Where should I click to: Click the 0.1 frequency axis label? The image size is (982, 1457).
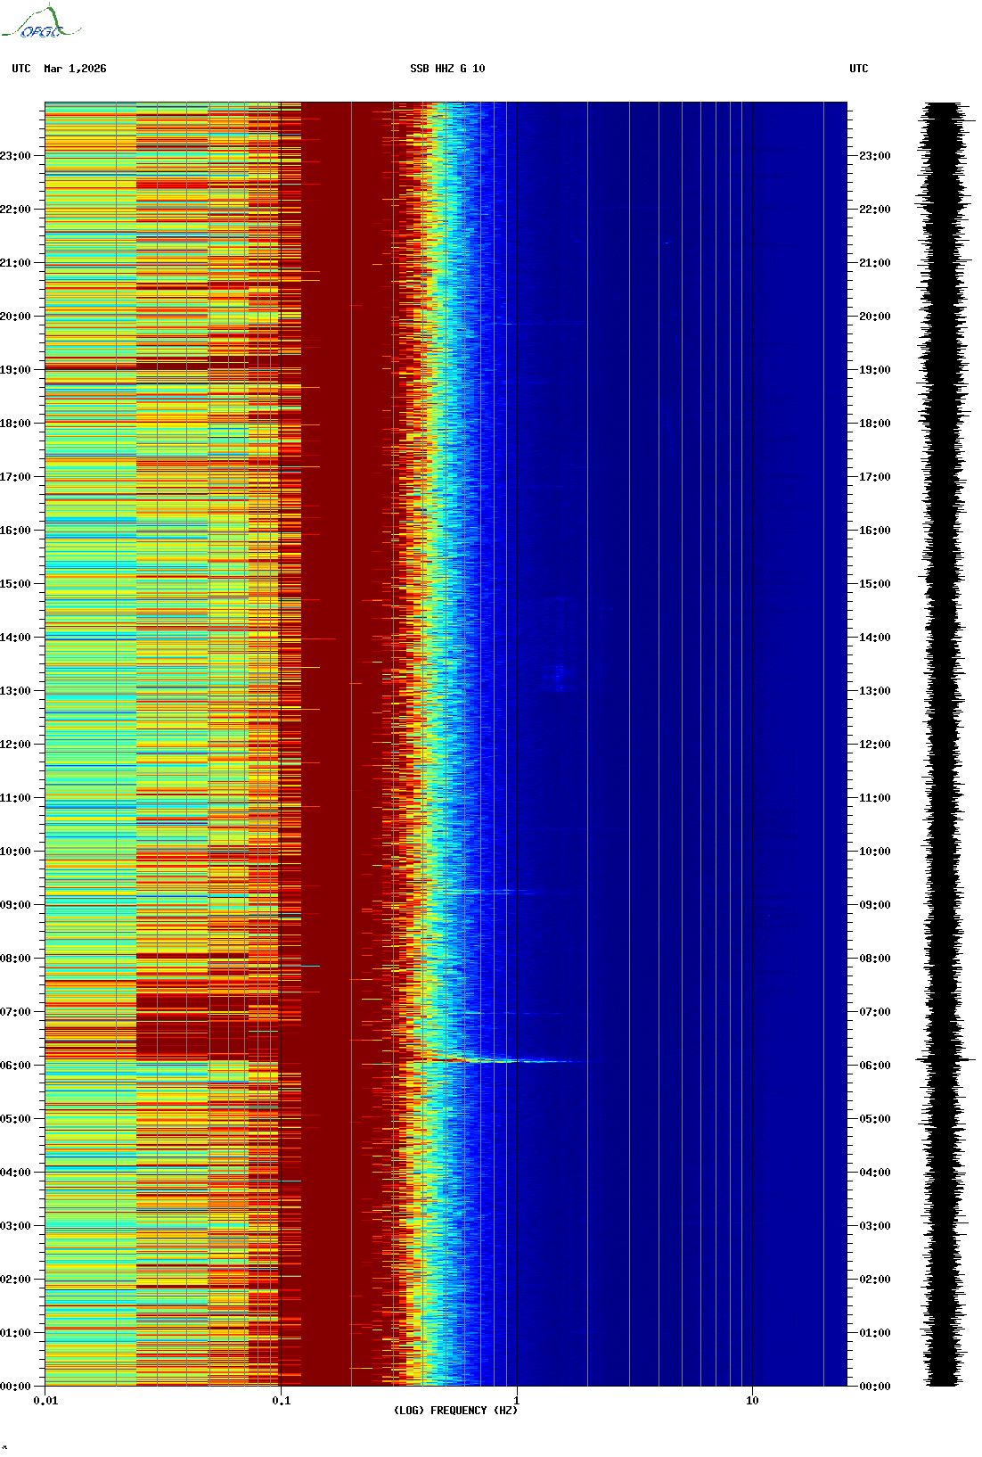[x=281, y=1401]
